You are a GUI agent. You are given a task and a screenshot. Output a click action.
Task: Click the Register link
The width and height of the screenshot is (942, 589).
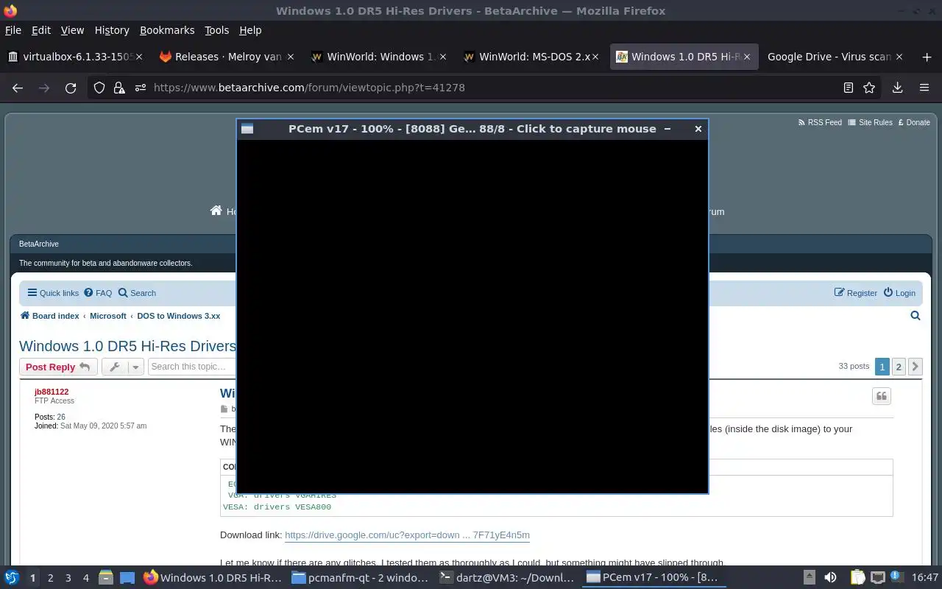point(856,293)
